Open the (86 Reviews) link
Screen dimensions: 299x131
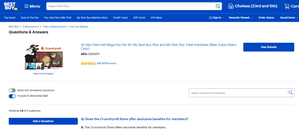[109, 64]
